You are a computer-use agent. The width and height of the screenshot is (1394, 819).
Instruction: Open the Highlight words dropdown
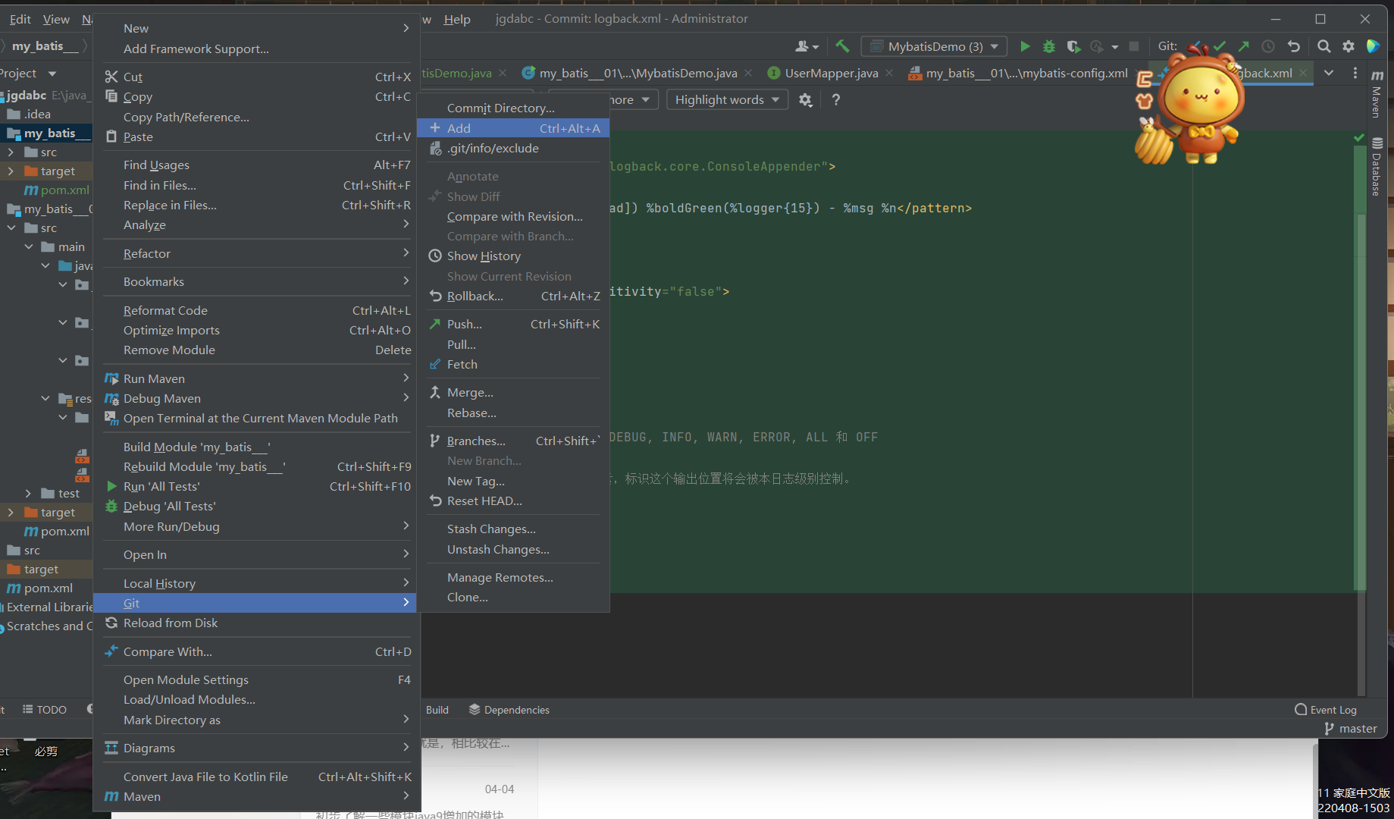[726, 99]
